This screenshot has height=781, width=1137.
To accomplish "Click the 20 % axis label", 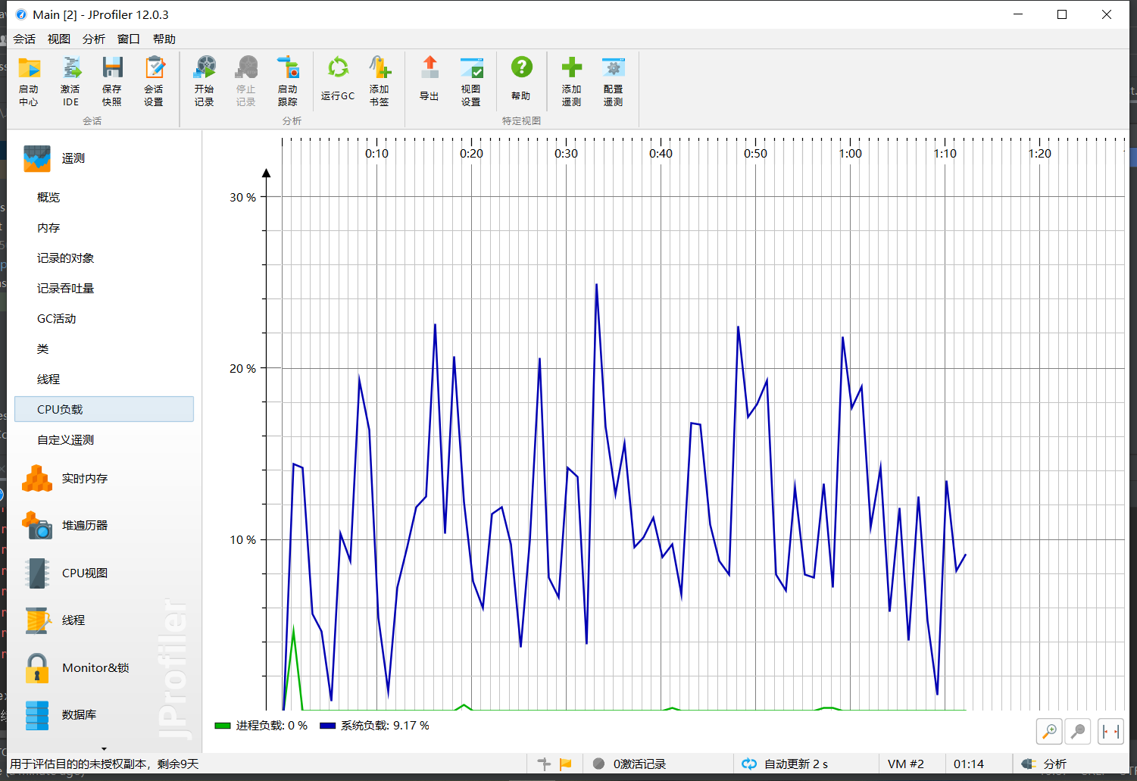I will tap(243, 369).
